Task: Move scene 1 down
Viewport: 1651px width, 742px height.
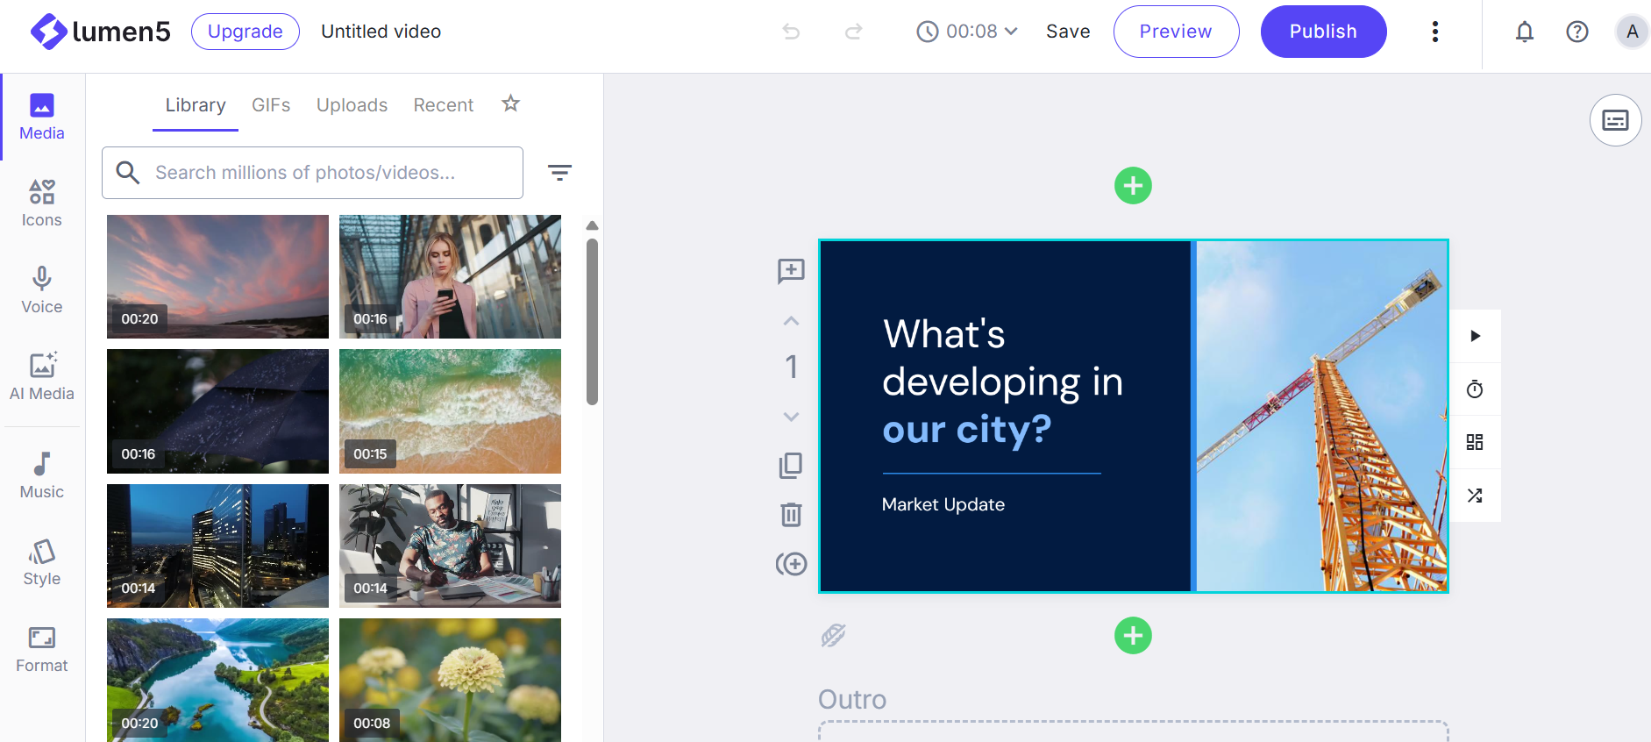Action: 791,417
